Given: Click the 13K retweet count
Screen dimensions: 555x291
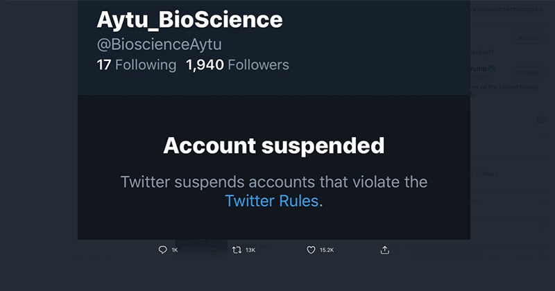Looking at the screenshot, I should (x=250, y=249).
